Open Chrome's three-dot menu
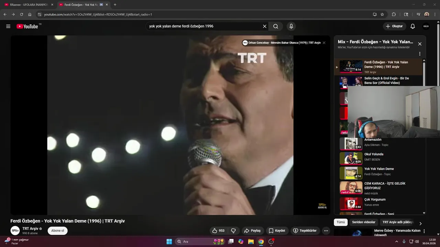 [435, 14]
